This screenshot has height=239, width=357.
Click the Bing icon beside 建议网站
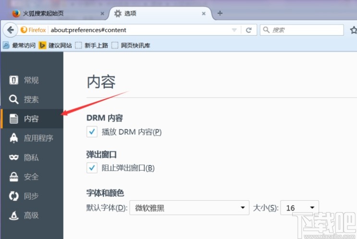click(x=42, y=45)
